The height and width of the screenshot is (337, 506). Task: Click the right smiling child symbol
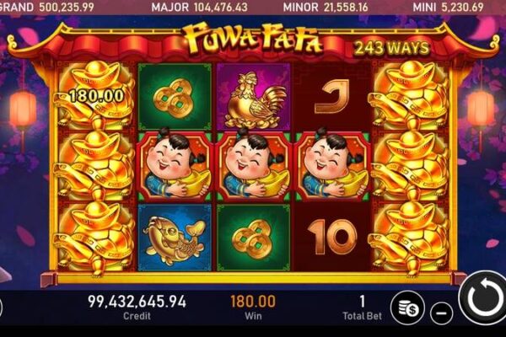point(333,166)
